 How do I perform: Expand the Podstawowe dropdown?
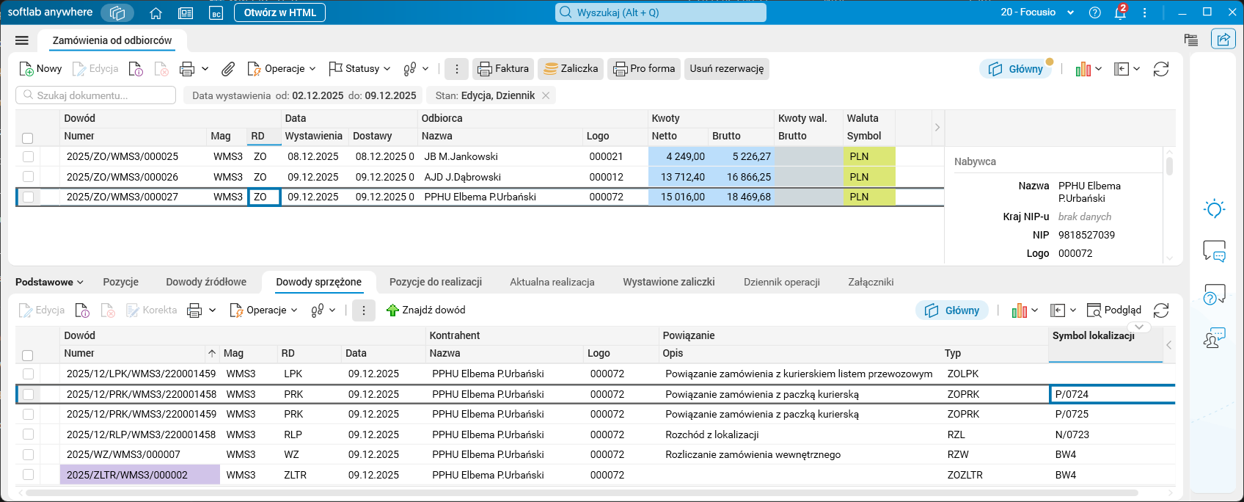click(49, 282)
